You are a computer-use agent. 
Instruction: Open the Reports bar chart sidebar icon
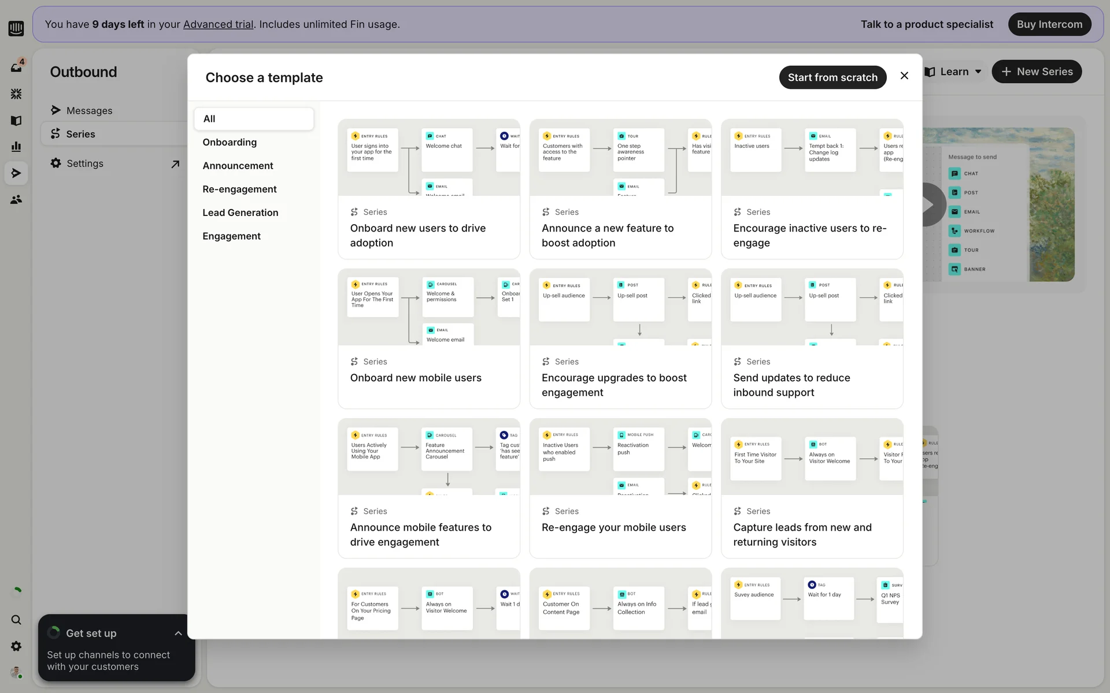[16, 147]
